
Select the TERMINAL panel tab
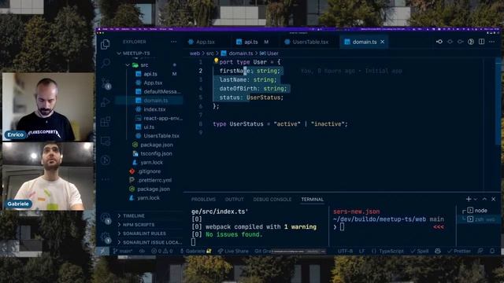[312, 199]
